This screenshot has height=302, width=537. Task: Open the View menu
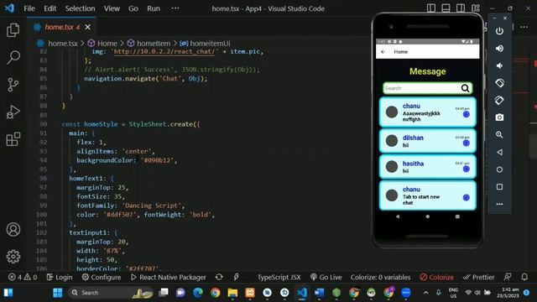point(112,8)
